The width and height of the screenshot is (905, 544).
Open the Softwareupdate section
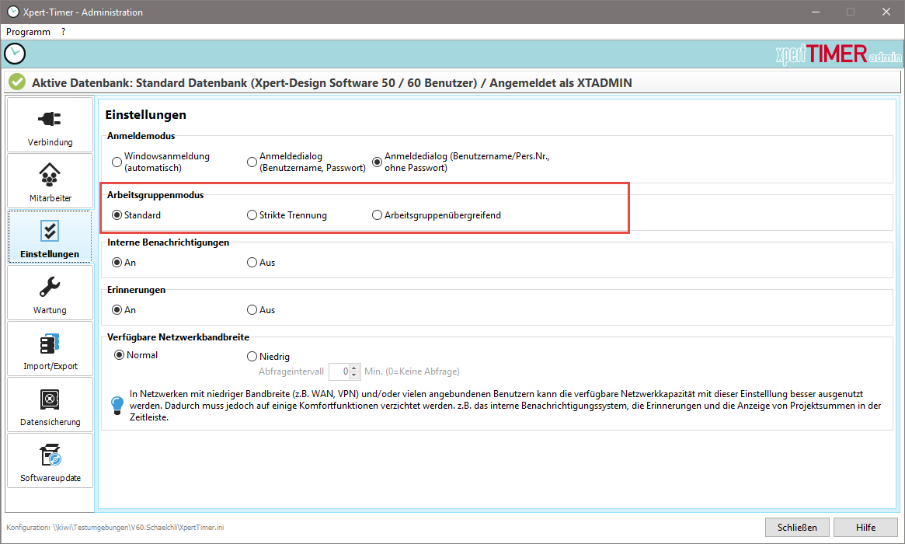(50, 455)
